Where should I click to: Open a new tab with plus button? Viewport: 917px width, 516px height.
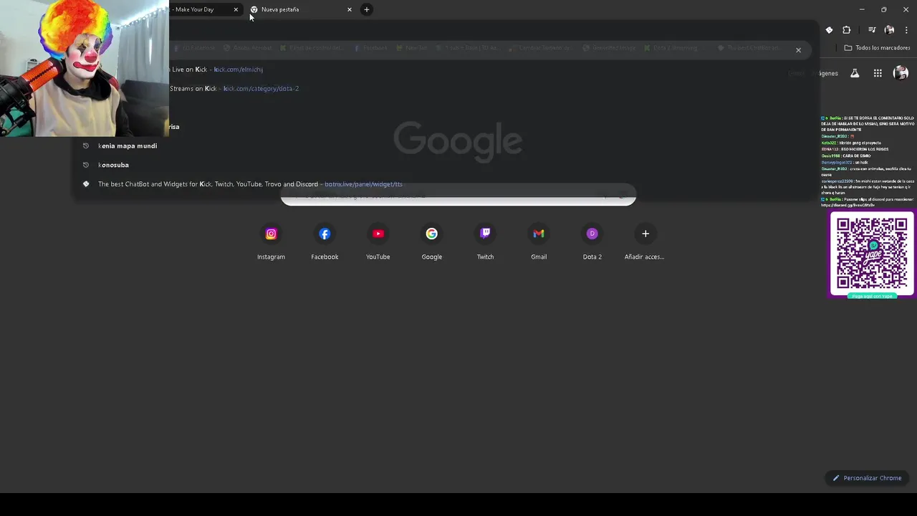click(x=367, y=9)
